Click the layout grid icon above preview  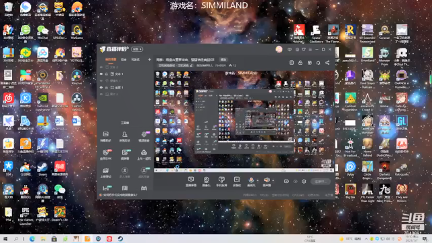click(x=309, y=63)
